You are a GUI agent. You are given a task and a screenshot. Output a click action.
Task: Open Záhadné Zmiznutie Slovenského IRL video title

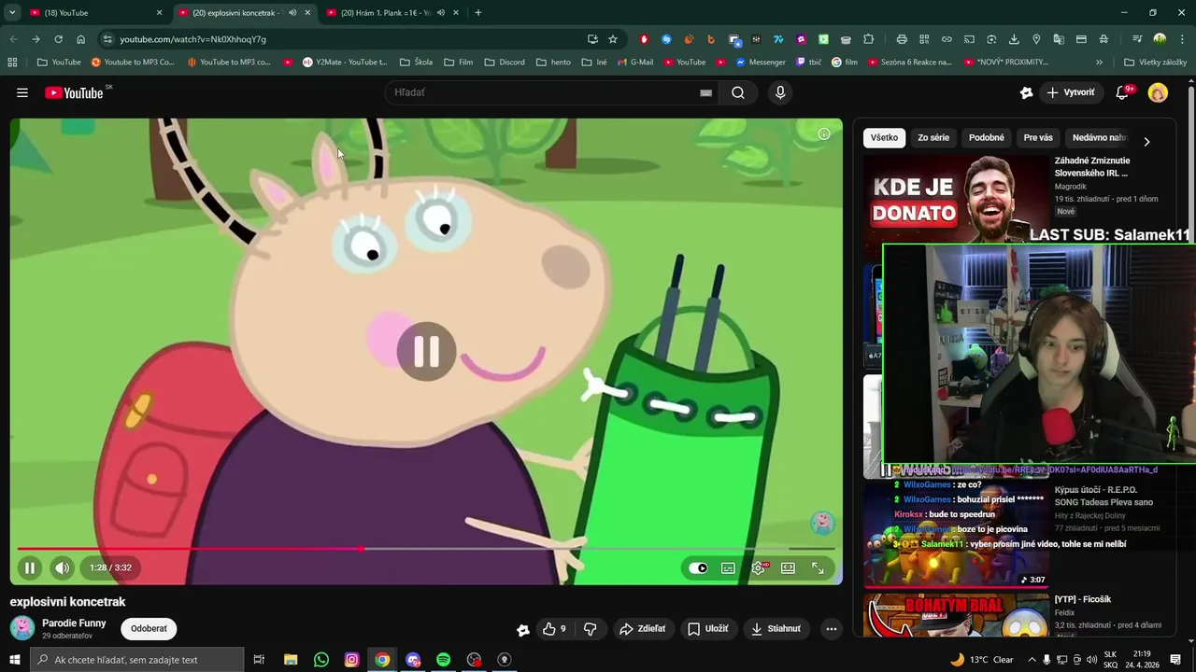point(1092,166)
